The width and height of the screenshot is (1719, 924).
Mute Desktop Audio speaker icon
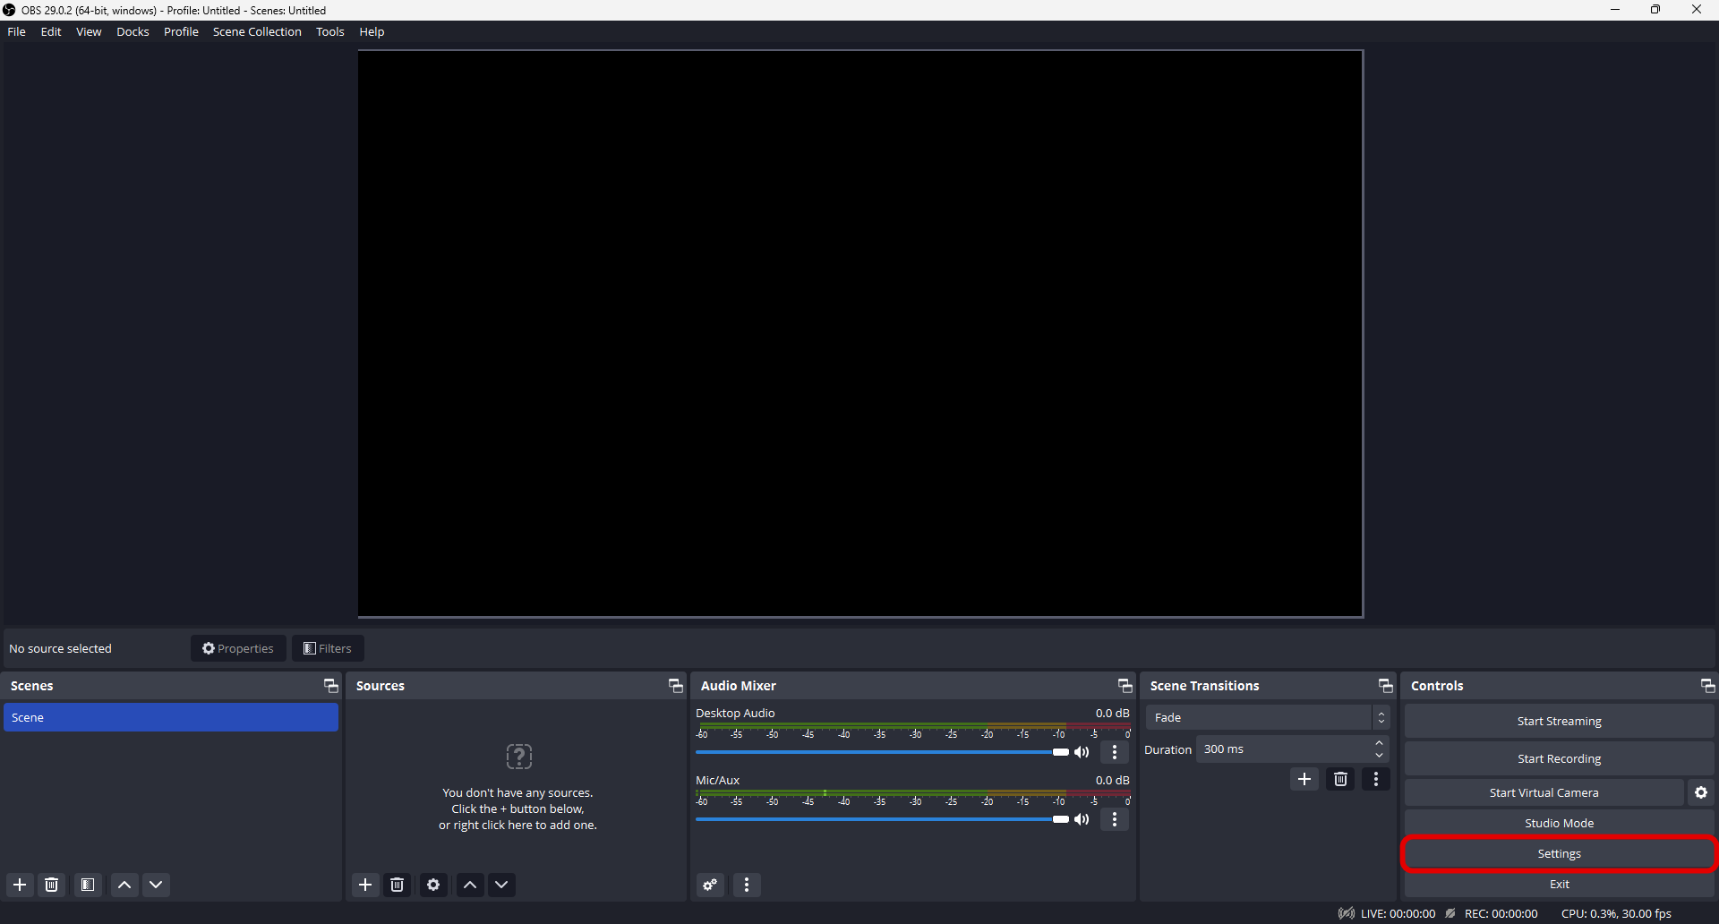point(1082,752)
